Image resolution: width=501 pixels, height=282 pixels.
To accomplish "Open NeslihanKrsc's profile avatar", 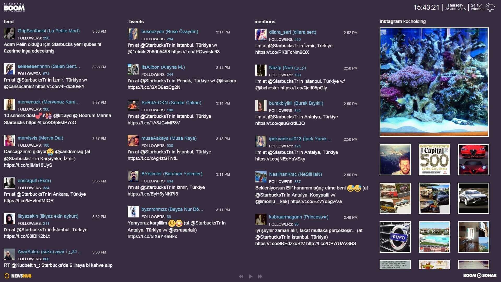I will click(x=261, y=177).
